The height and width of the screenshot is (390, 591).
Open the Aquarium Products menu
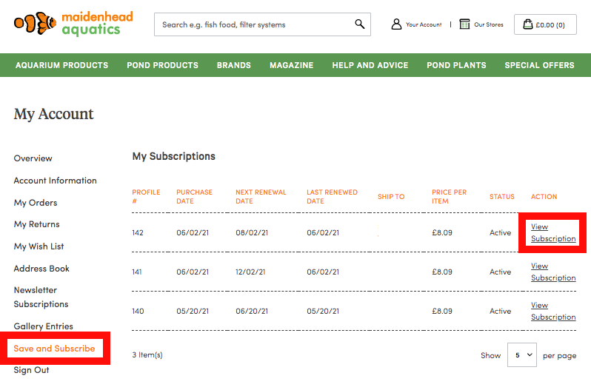(61, 65)
